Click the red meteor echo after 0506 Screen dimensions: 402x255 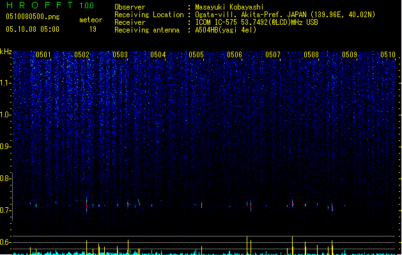(251, 206)
